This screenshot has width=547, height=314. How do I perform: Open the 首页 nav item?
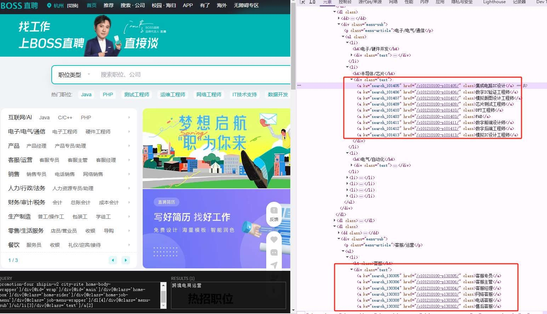click(x=92, y=6)
